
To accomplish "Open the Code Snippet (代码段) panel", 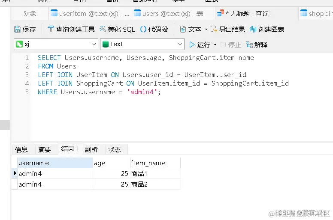I will tap(154, 29).
